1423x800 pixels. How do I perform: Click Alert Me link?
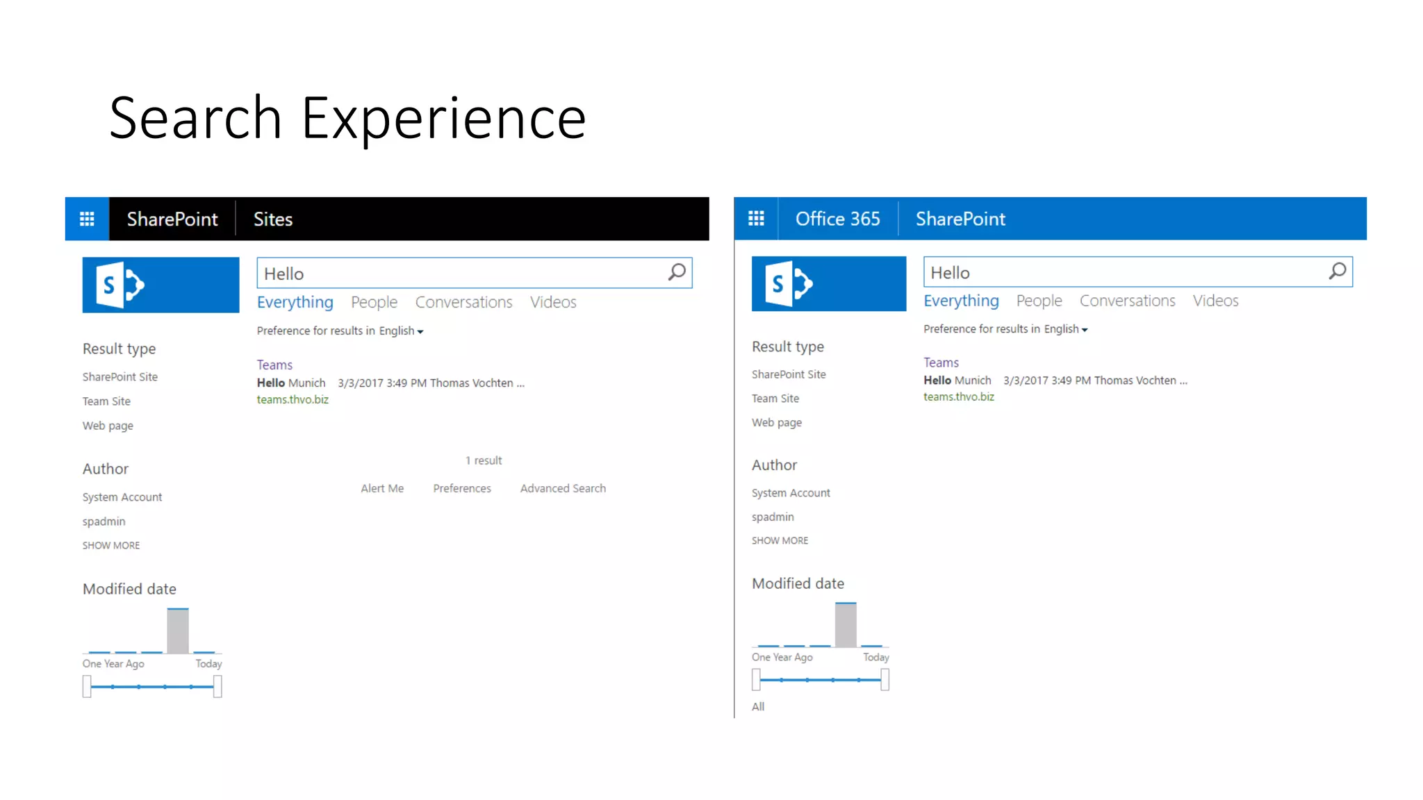click(382, 488)
